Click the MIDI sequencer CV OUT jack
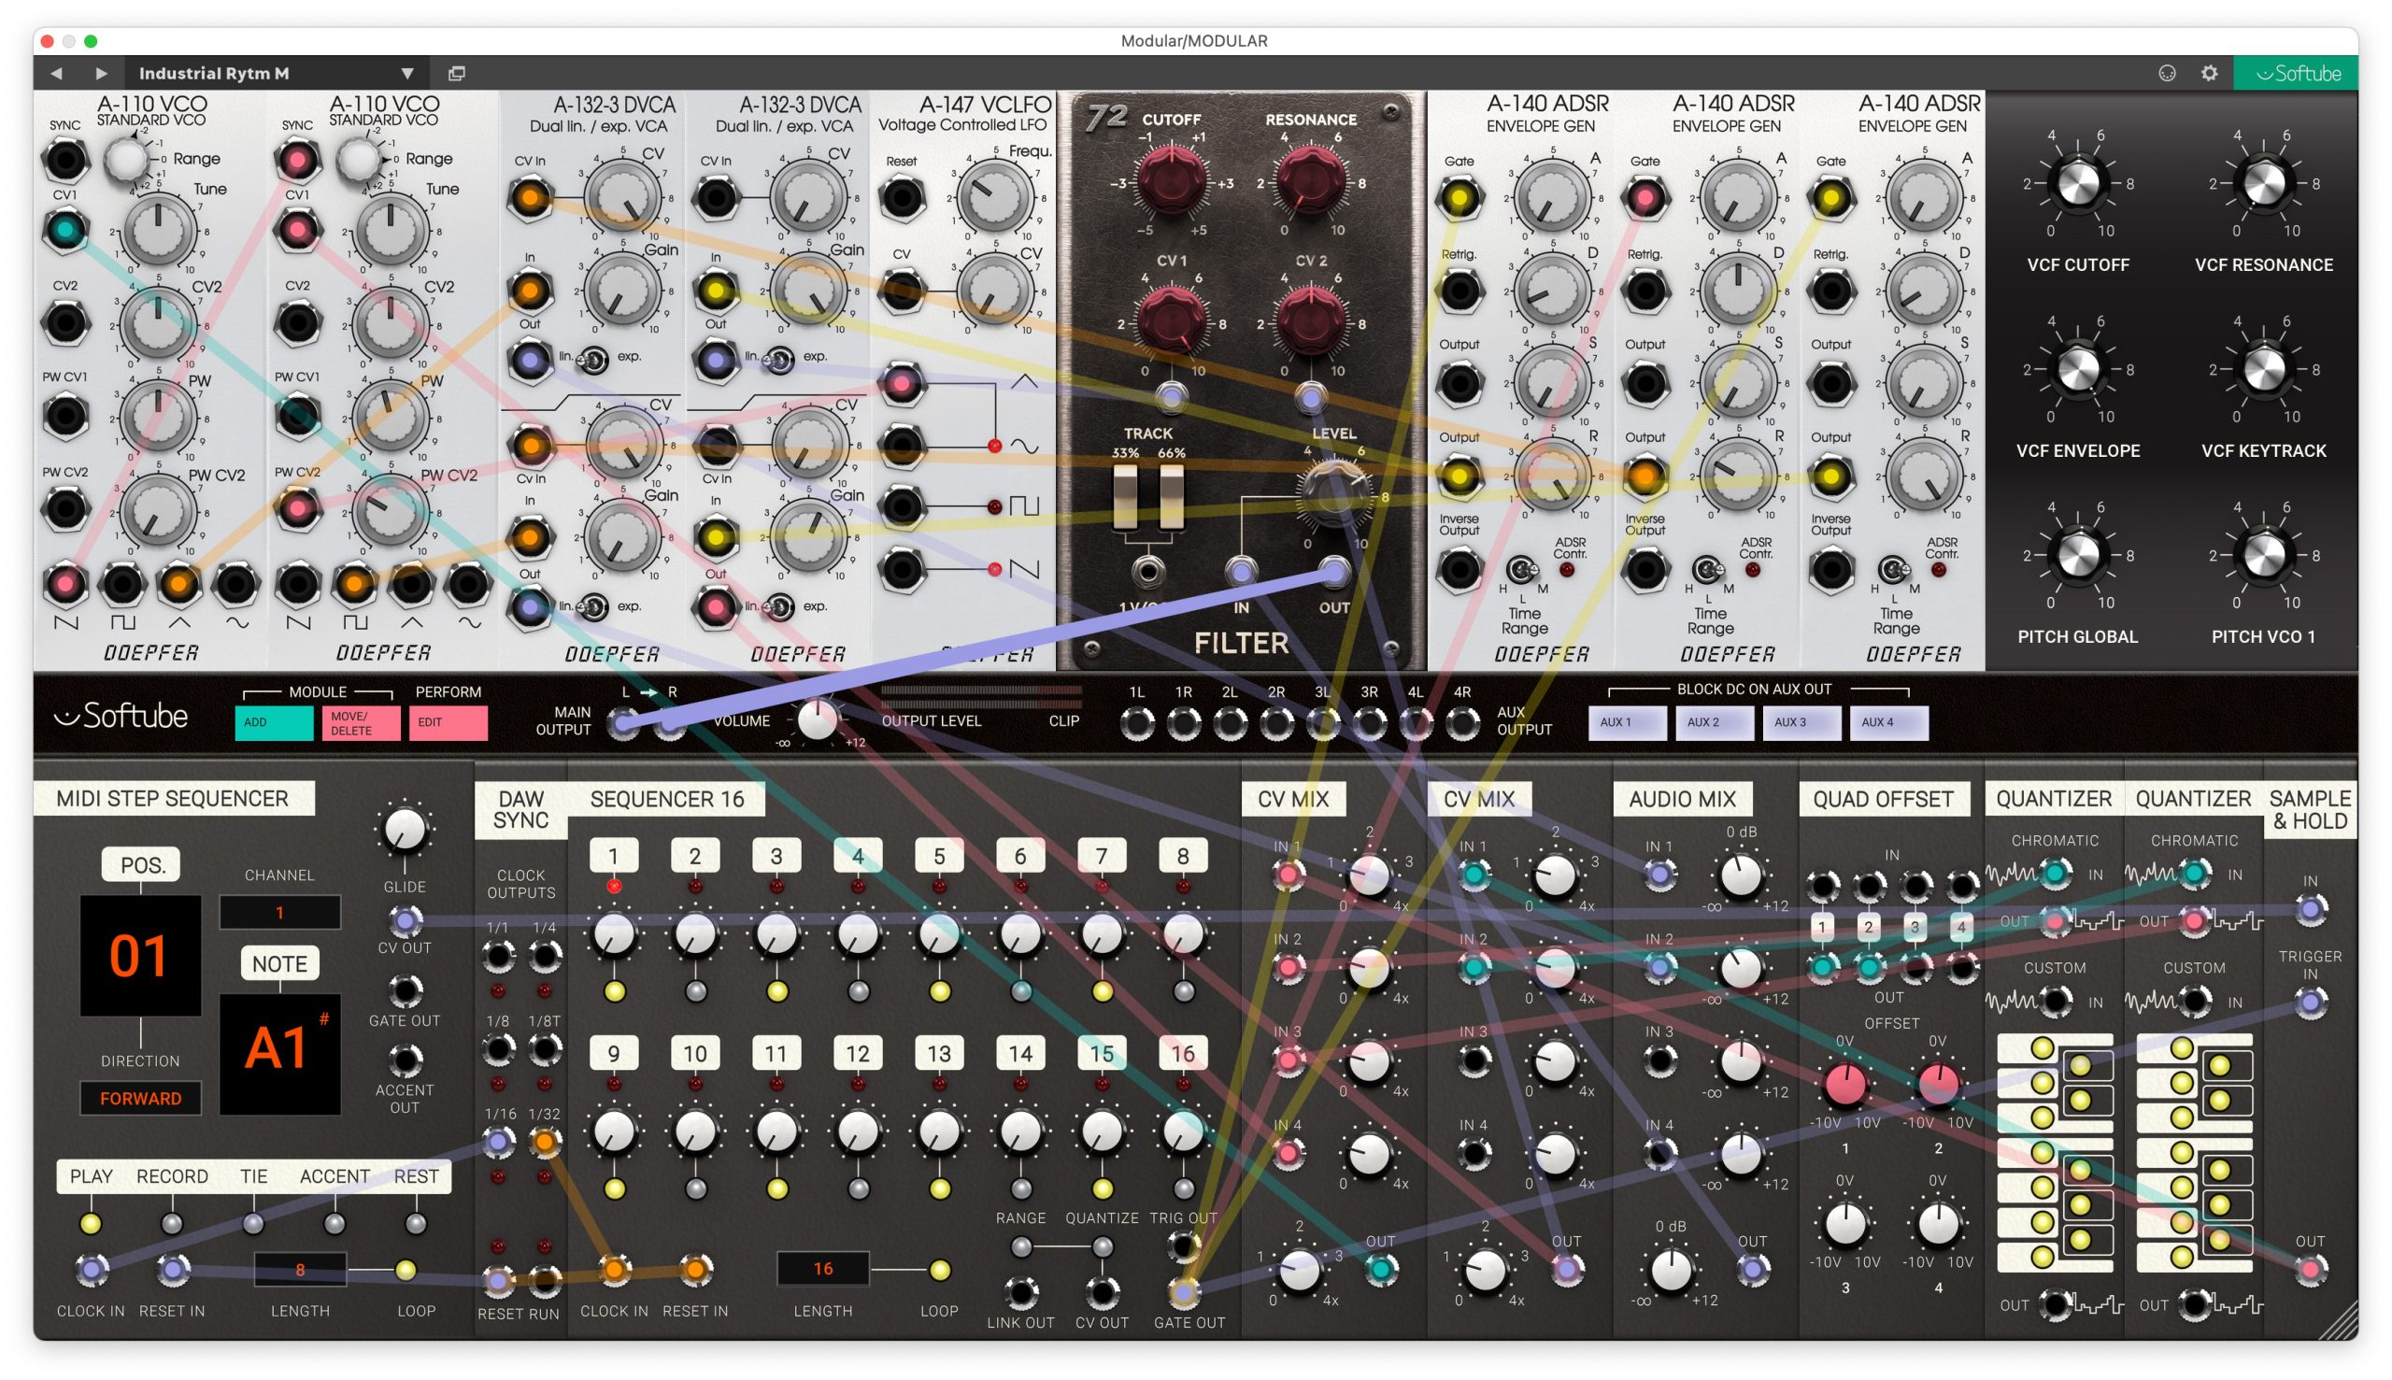The image size is (2392, 1380). pos(405,919)
